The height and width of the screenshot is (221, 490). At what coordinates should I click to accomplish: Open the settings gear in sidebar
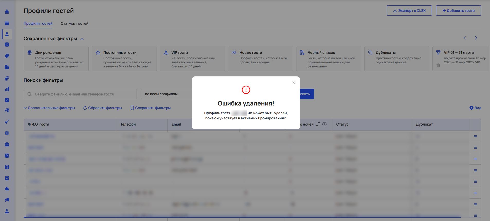(x=7, y=133)
